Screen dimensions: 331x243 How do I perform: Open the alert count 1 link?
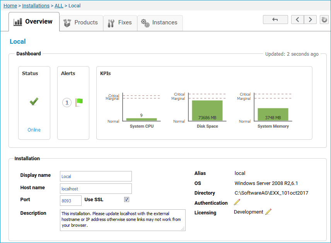[x=67, y=103]
